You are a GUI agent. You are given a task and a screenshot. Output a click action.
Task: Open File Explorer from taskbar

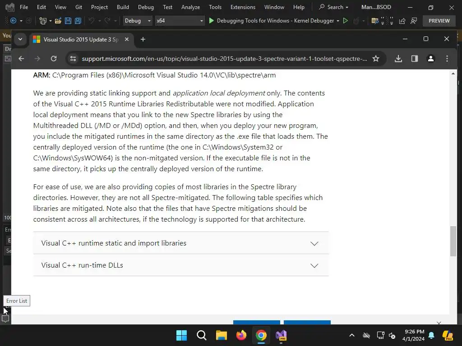[x=221, y=335]
